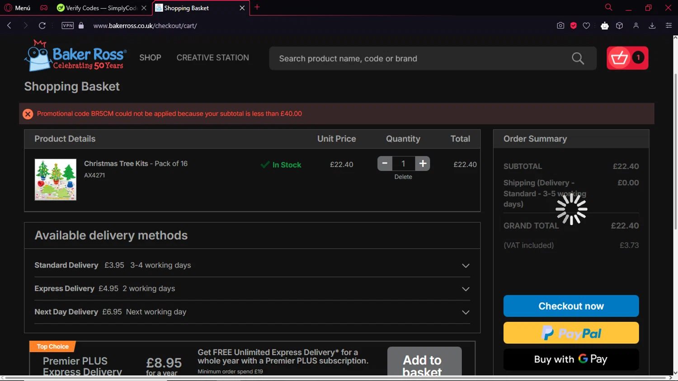Delete the Christmas Tree Kits item
Viewport: 678px width, 381px height.
(403, 177)
